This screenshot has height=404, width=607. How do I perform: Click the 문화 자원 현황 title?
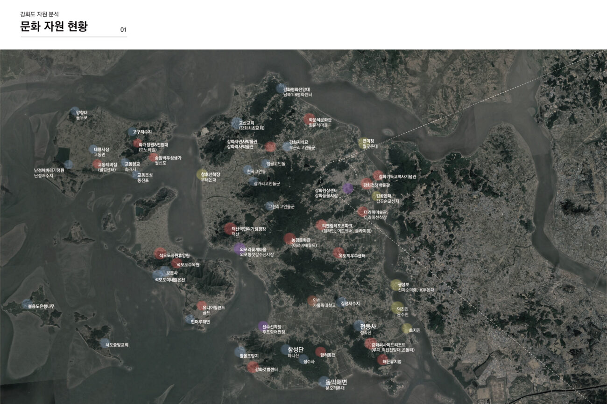point(54,27)
